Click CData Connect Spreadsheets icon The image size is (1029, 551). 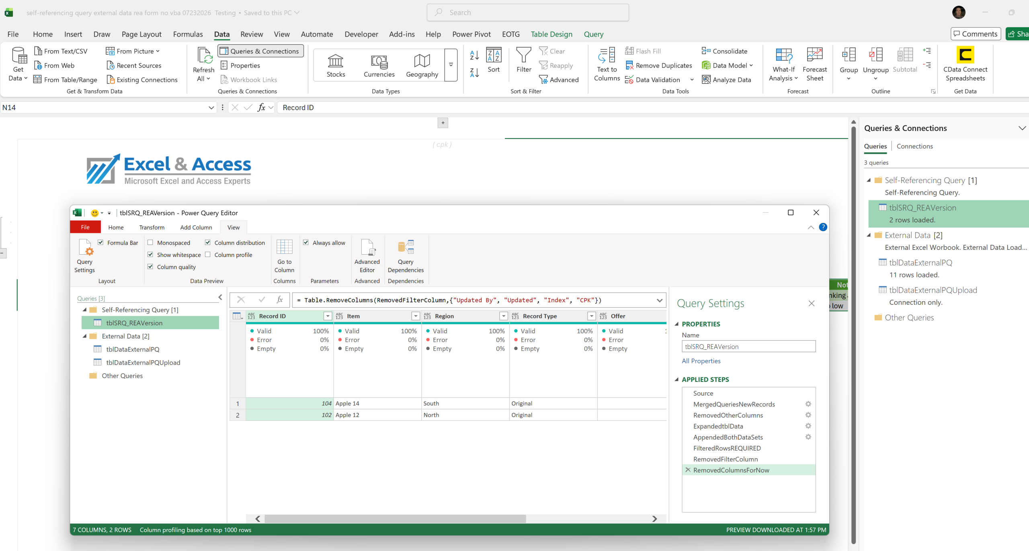pos(965,55)
